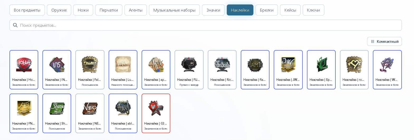The image size is (414, 140).
Task: Open the gold FNS sticker card
Action: coord(24,113)
